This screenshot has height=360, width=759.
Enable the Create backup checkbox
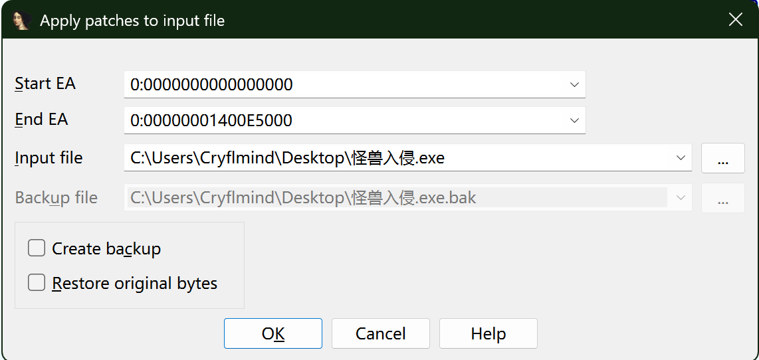point(37,248)
